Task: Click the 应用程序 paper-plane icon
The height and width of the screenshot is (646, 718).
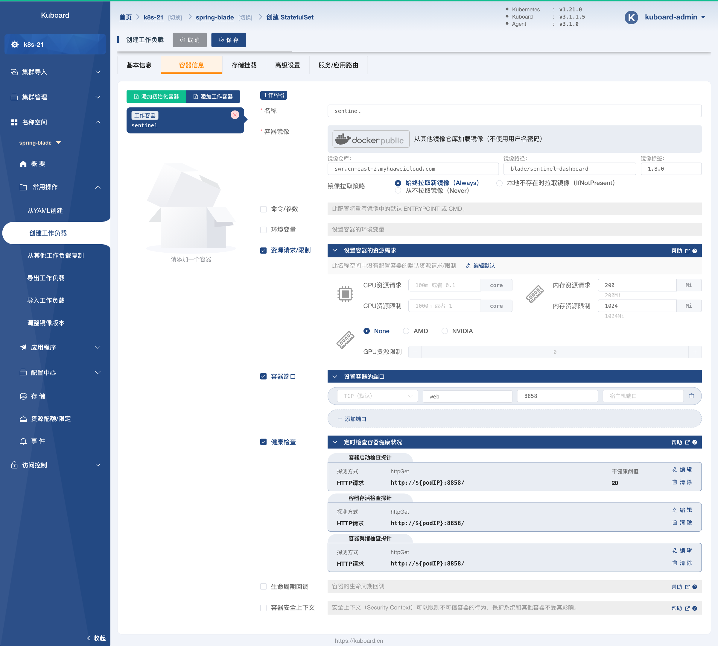Action: 23,348
